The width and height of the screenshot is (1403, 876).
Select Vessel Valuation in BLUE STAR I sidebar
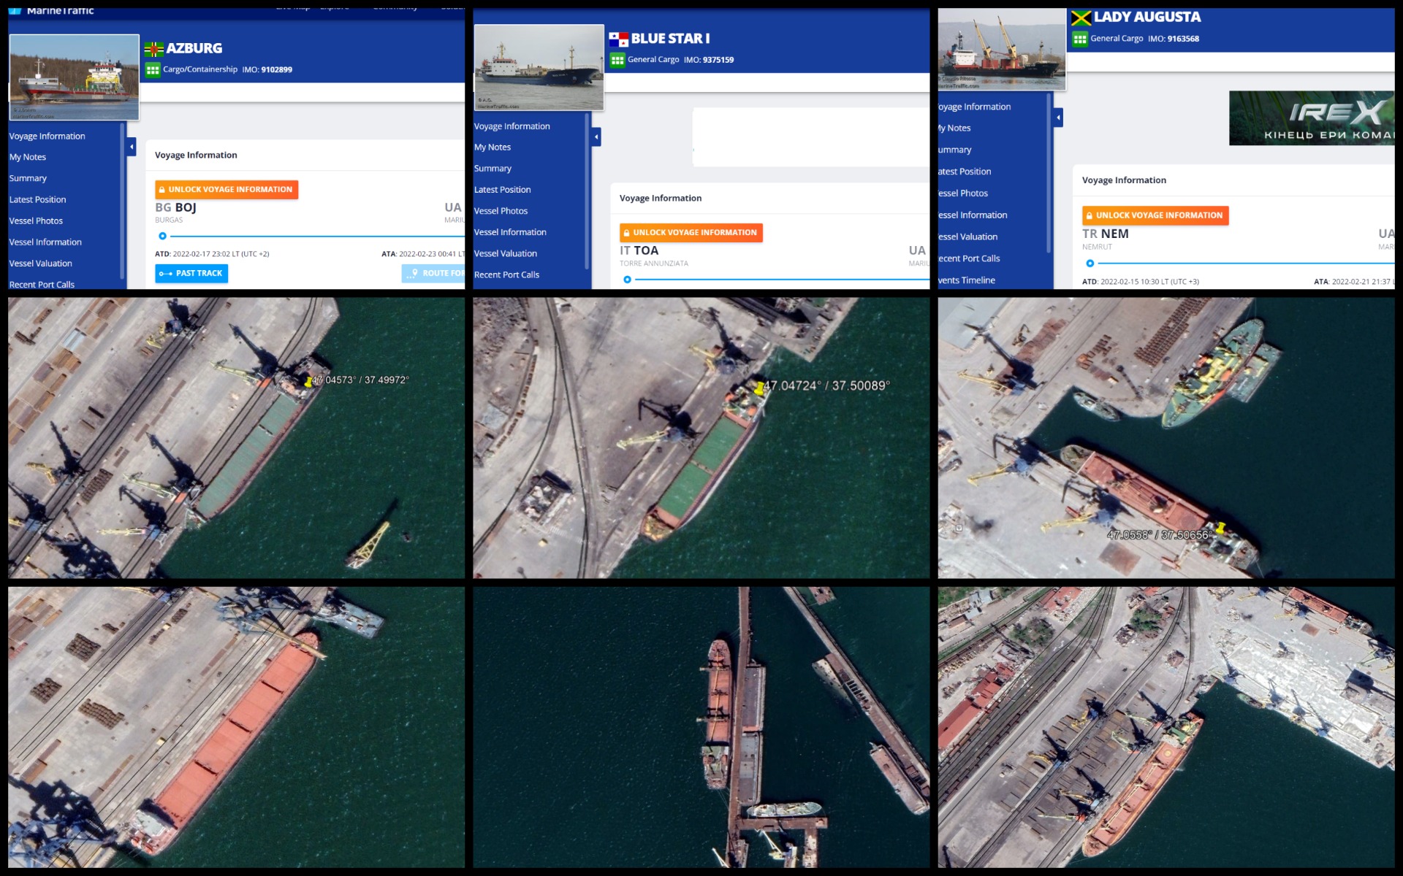(x=505, y=253)
